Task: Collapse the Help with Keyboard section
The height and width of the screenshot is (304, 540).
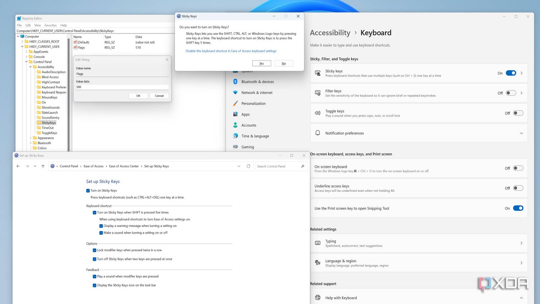Action: click(x=521, y=298)
